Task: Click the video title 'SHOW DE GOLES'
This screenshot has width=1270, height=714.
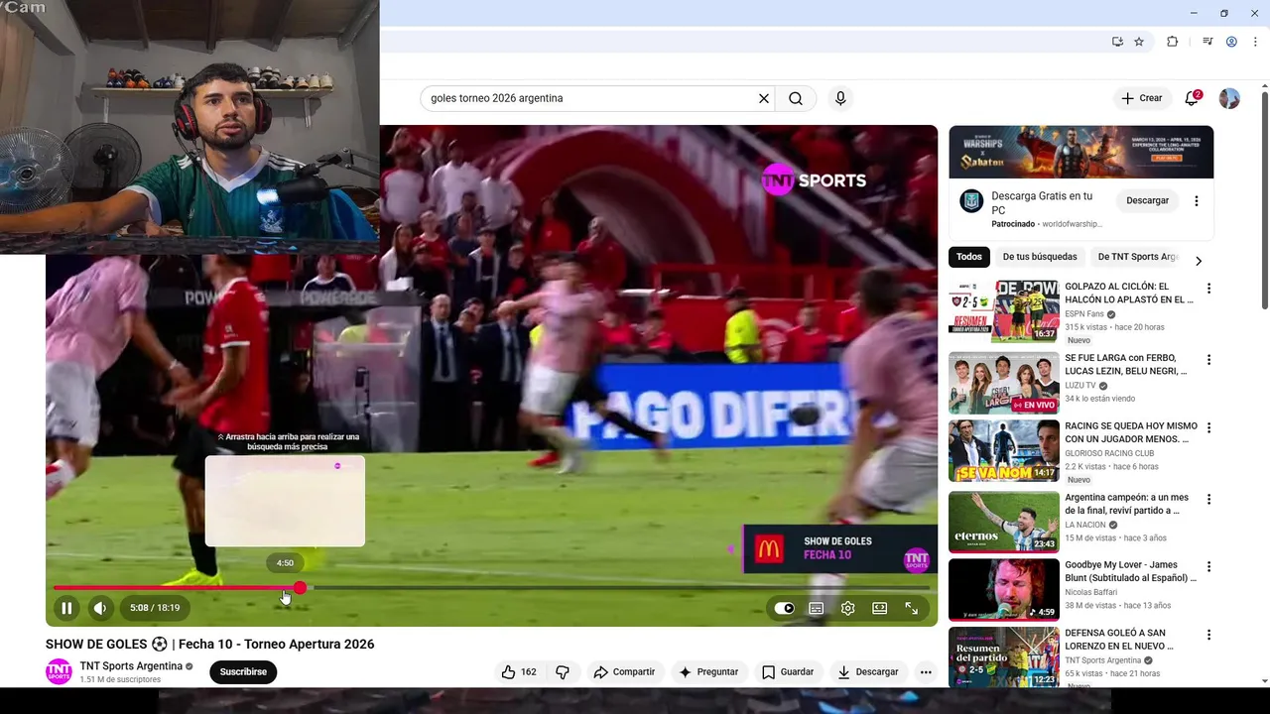Action: 209,644
